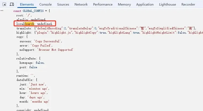Select the Recorder tab
The width and height of the screenshot is (203, 111).
pos(188,4)
